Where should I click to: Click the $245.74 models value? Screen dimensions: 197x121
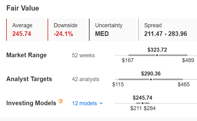click(142, 98)
